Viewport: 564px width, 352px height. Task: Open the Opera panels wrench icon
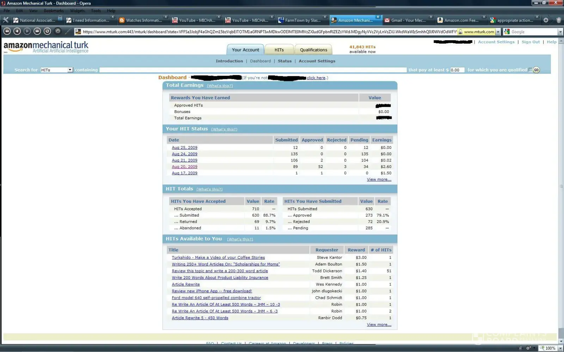[6, 20]
